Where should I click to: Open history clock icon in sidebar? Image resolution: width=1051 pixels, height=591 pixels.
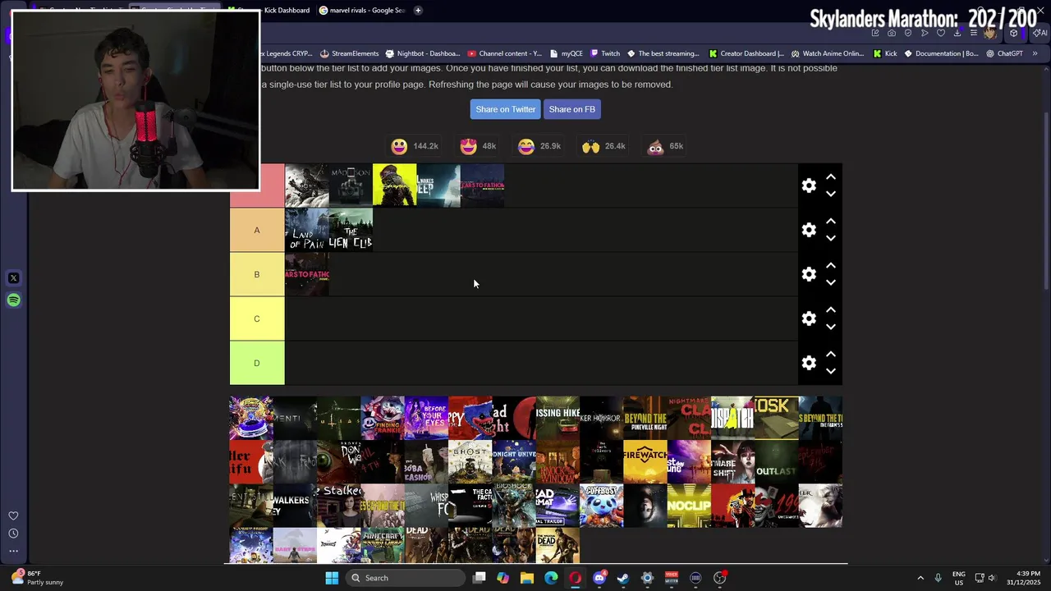pos(13,534)
